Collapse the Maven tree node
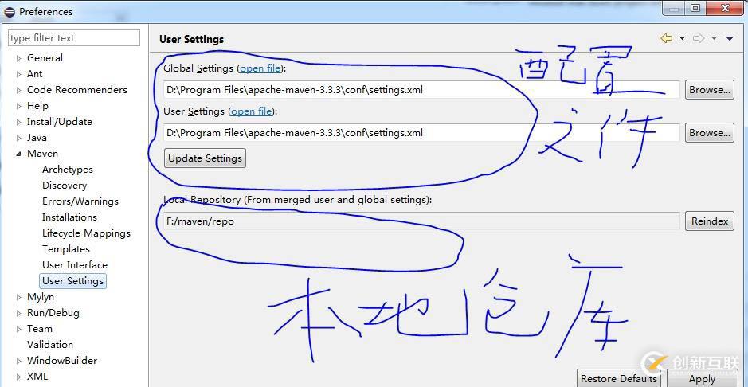The image size is (748, 387). (x=18, y=154)
